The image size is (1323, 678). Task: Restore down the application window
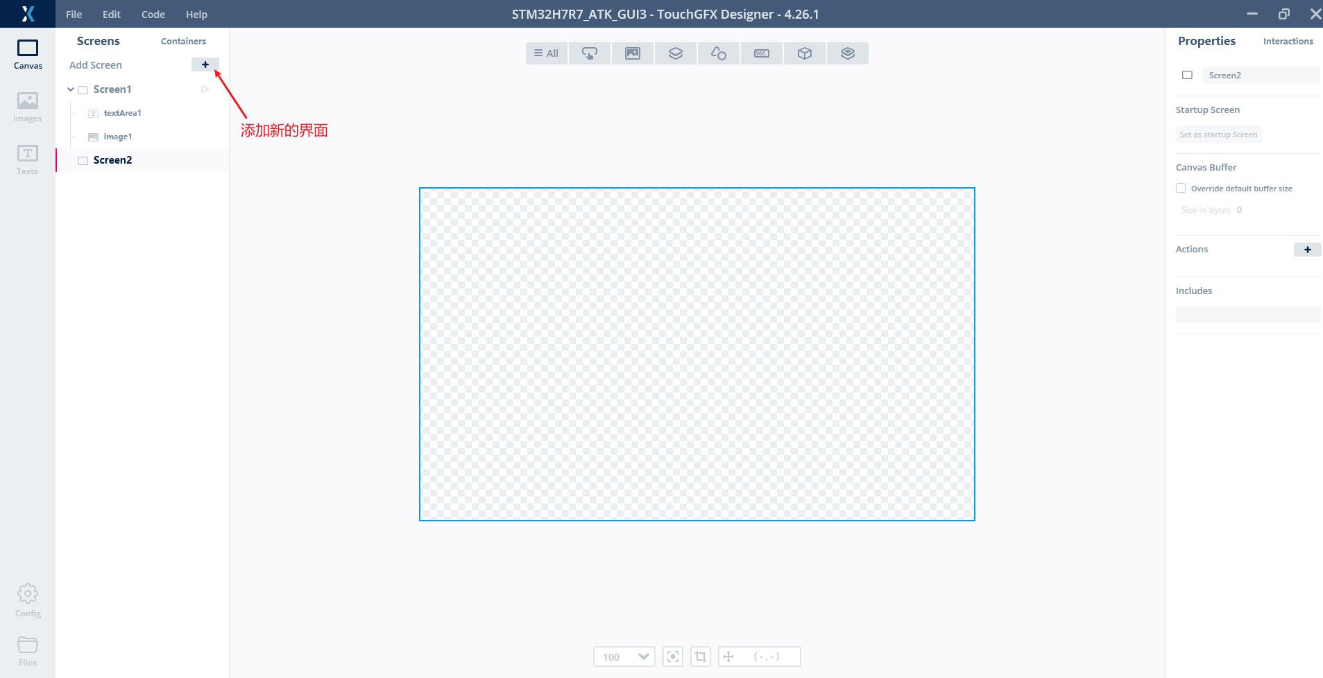1284,14
